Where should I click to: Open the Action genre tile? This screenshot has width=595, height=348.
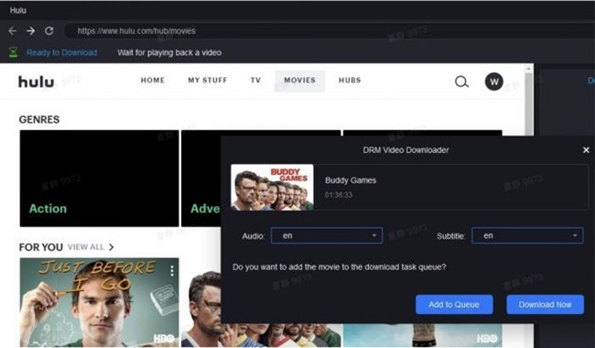tap(99, 179)
